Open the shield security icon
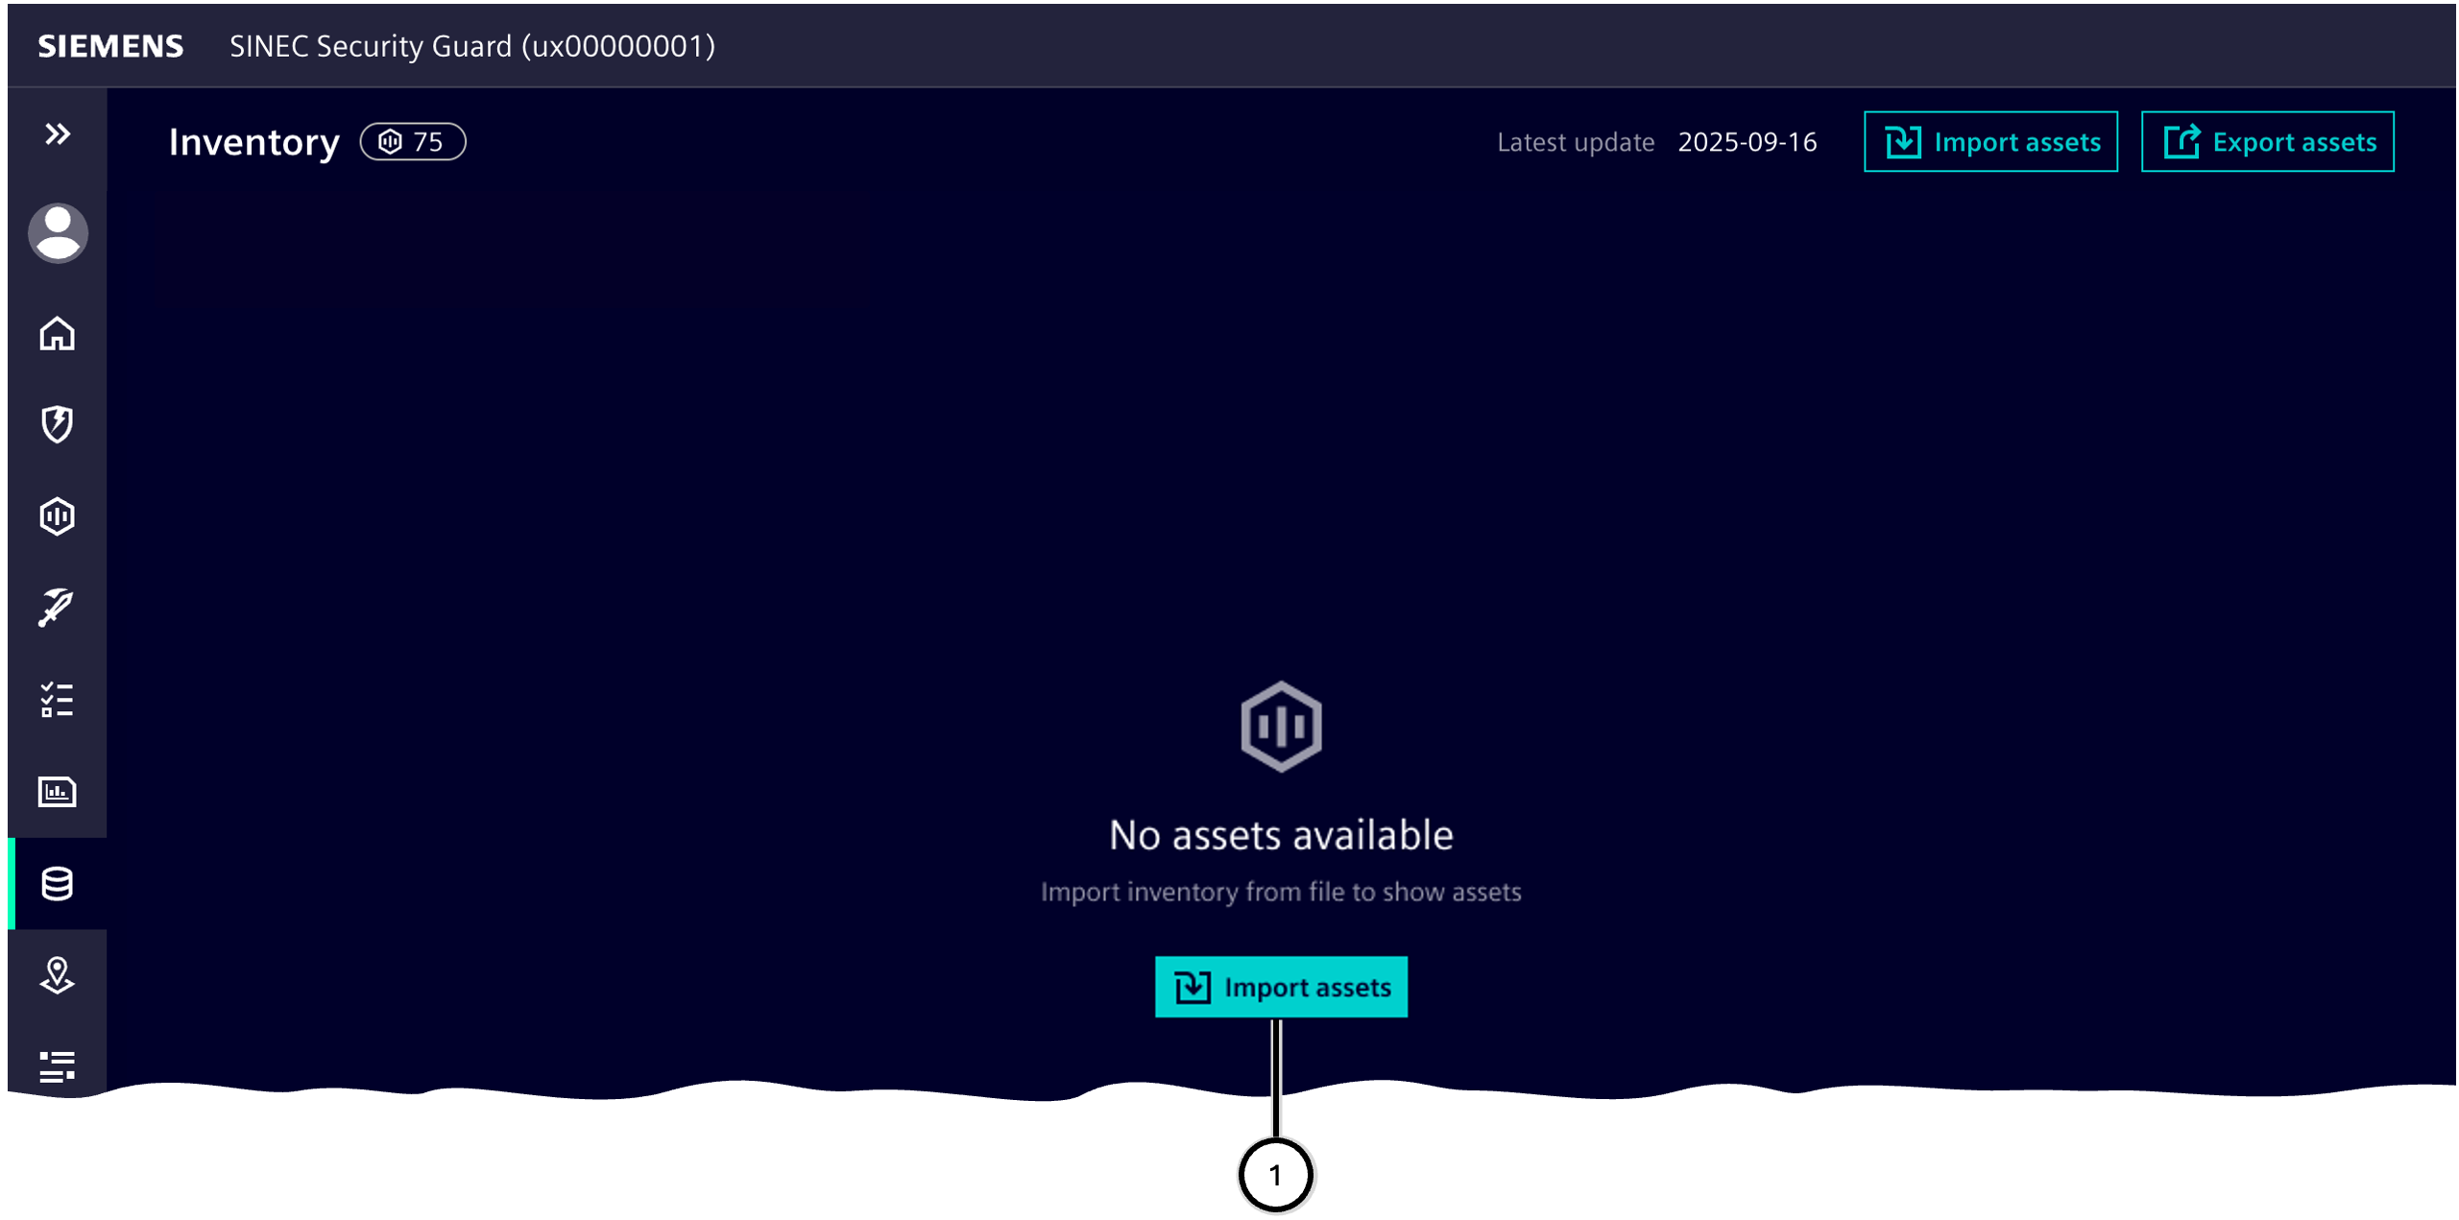The width and height of the screenshot is (2459, 1220). (x=58, y=424)
